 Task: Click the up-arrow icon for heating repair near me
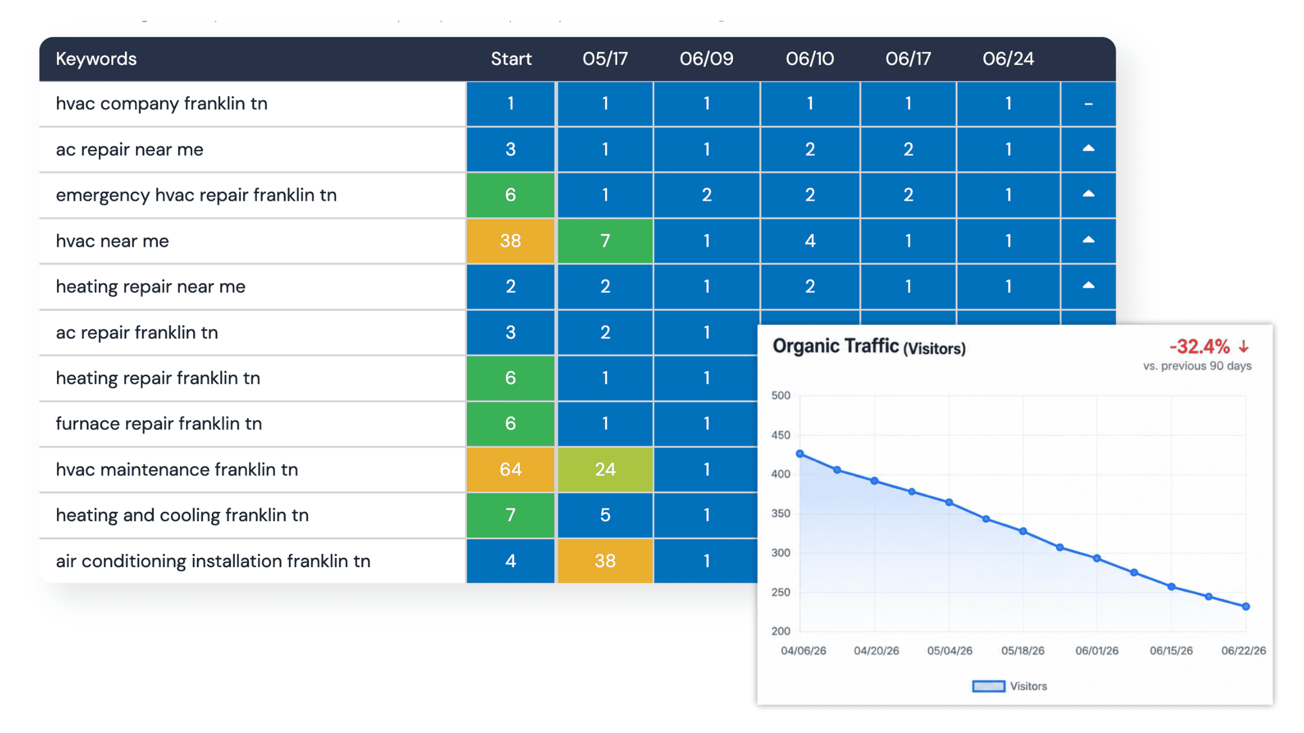point(1088,286)
